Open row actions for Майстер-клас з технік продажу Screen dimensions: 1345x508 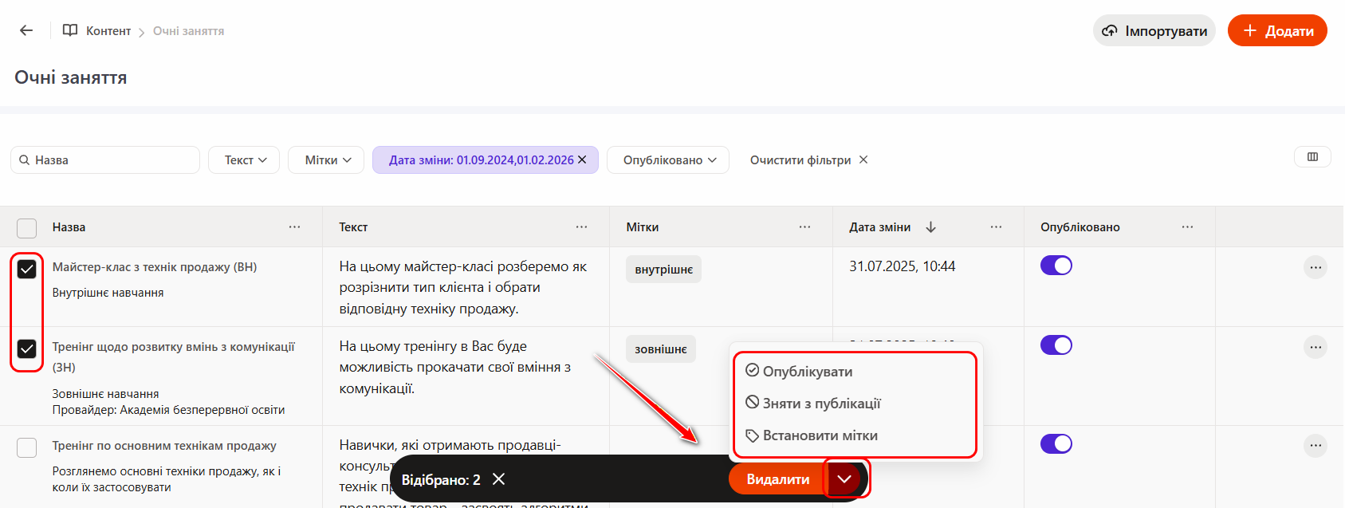coord(1315,267)
